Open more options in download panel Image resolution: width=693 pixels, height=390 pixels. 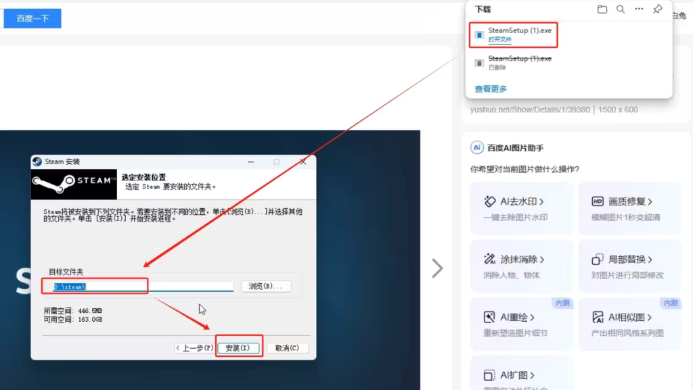[x=639, y=9]
